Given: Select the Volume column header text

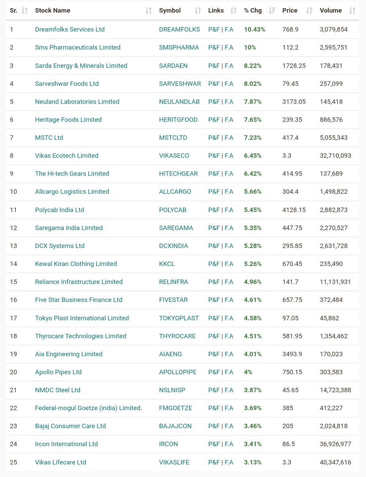Looking at the screenshot, I should pyautogui.click(x=331, y=11).
